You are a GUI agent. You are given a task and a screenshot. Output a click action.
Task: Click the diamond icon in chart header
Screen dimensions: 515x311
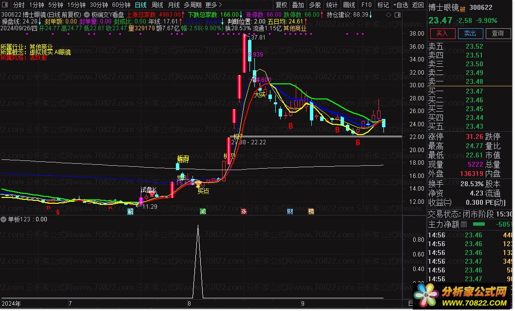[x=388, y=15]
